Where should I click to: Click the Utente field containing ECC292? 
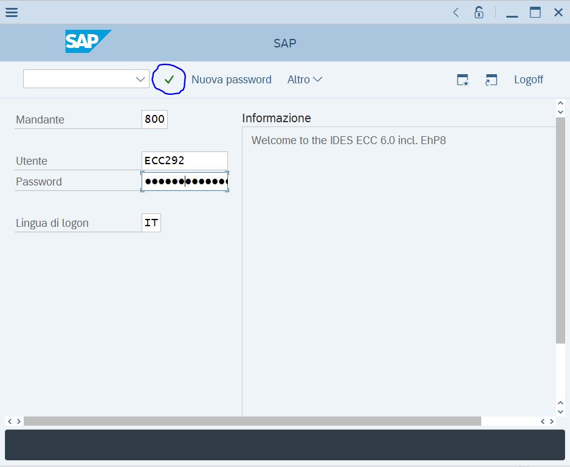point(185,161)
